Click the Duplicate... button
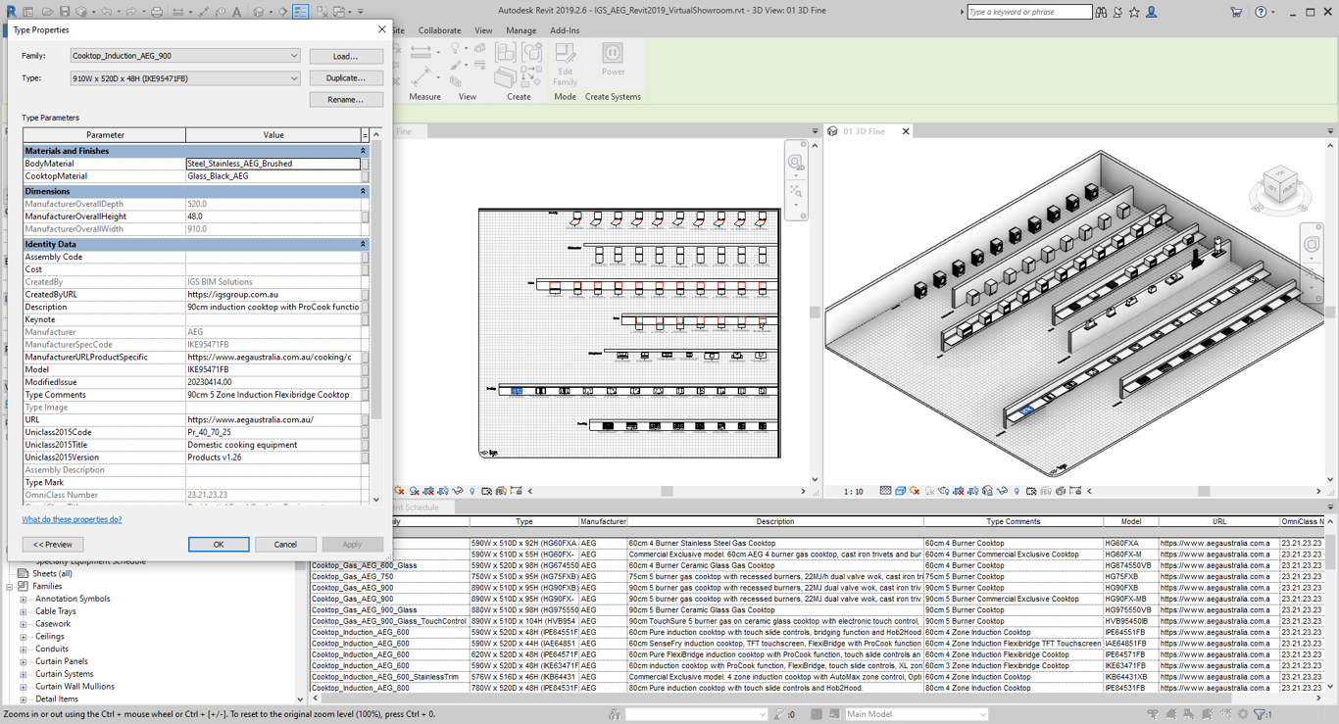 [x=346, y=78]
